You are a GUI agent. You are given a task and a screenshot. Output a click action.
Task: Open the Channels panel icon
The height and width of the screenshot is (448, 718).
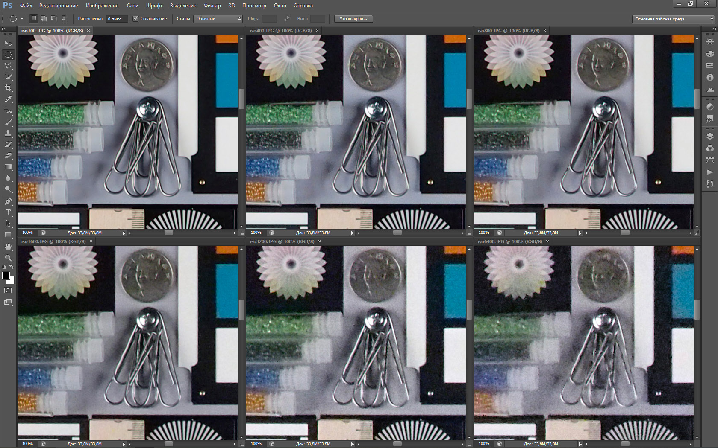(710, 148)
